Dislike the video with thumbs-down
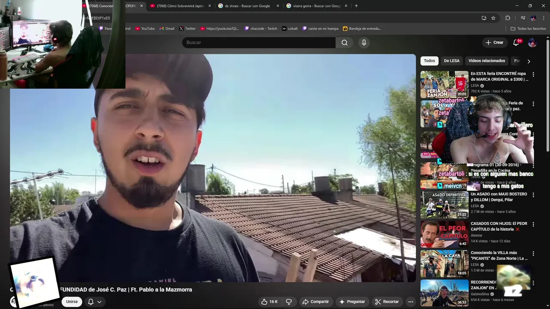This screenshot has width=550, height=309. 289,302
